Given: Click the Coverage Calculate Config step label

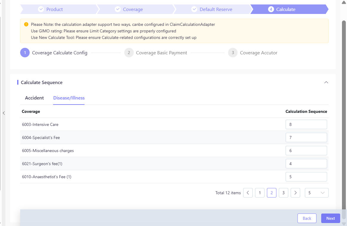Looking at the screenshot, I should click(x=60, y=53).
